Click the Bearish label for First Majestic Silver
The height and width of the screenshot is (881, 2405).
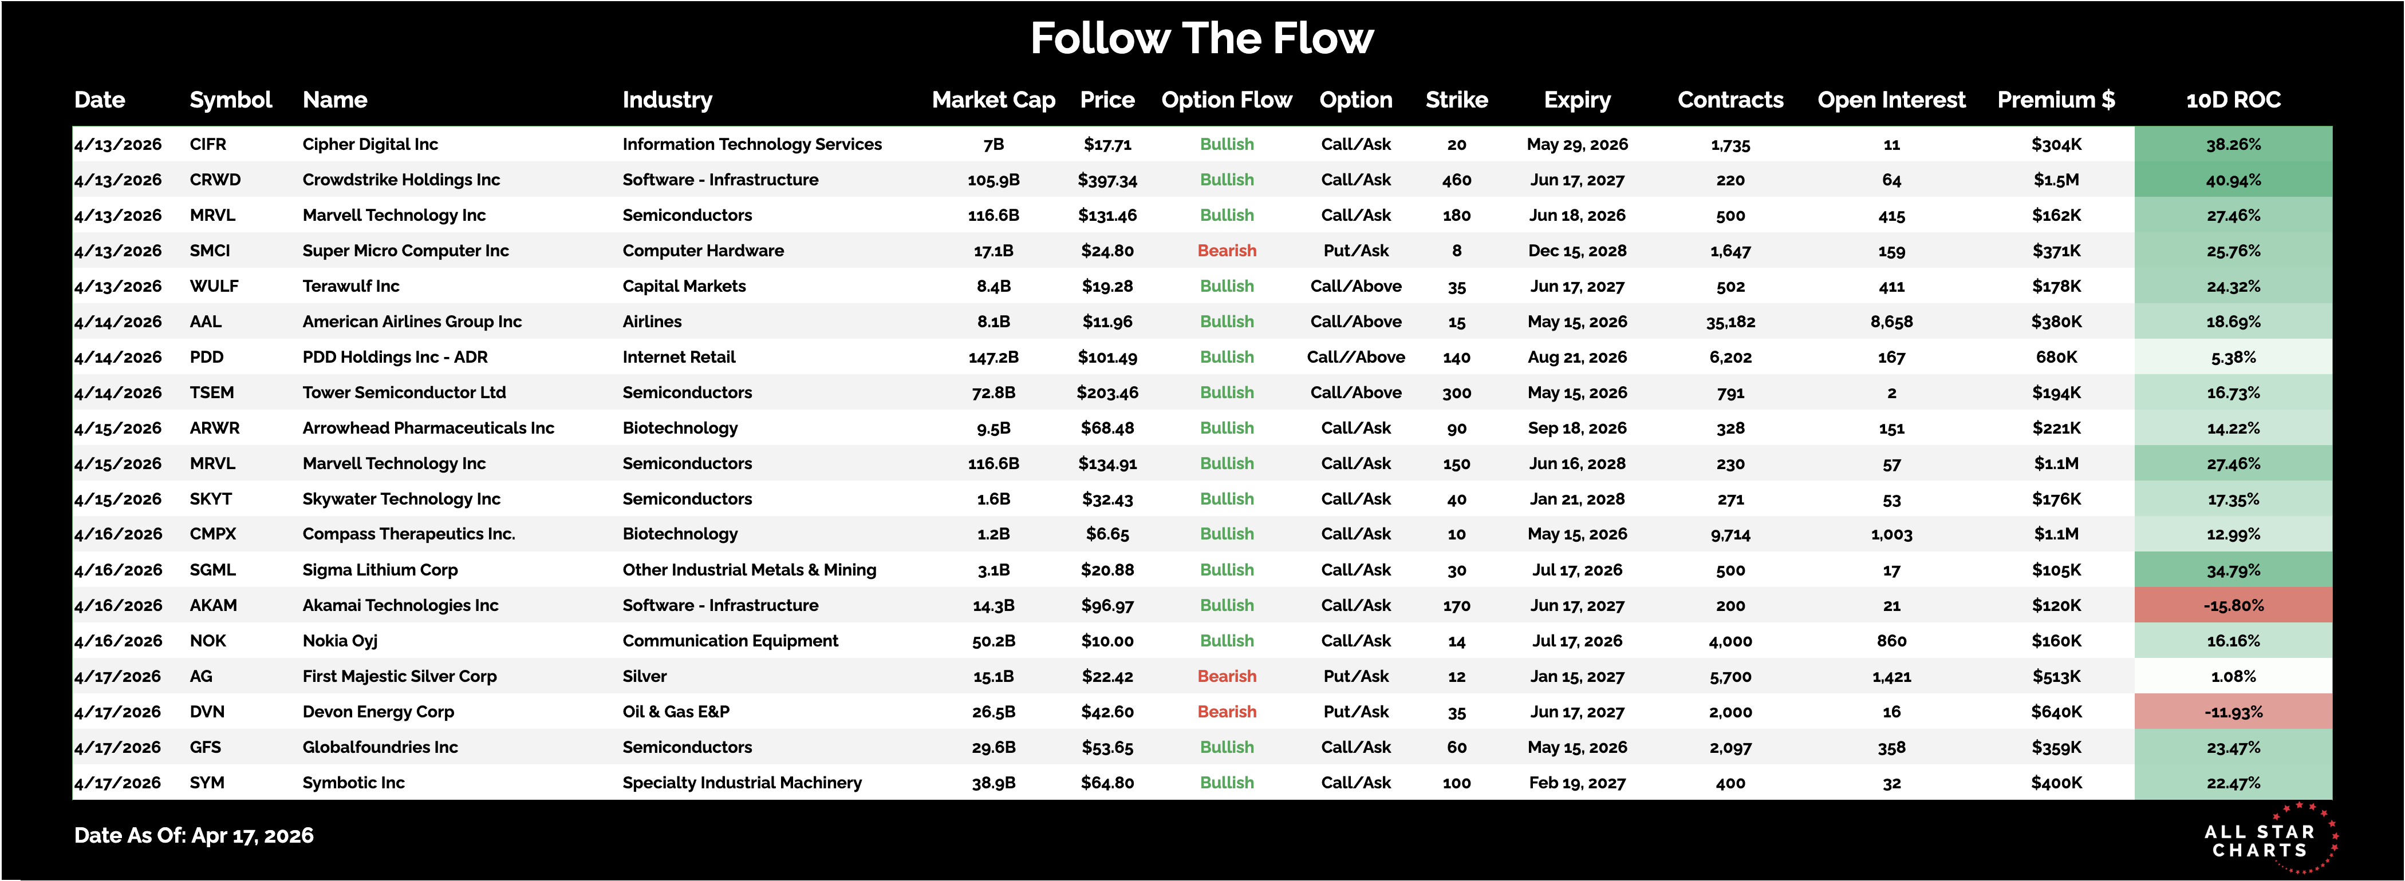pyautogui.click(x=1227, y=677)
